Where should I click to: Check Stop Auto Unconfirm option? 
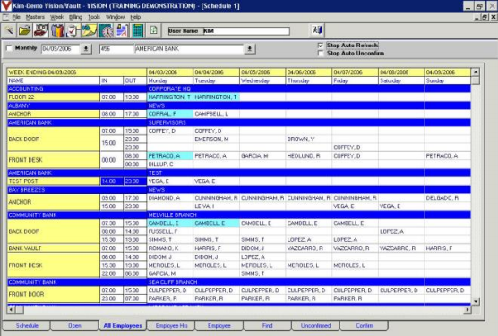tap(321, 54)
